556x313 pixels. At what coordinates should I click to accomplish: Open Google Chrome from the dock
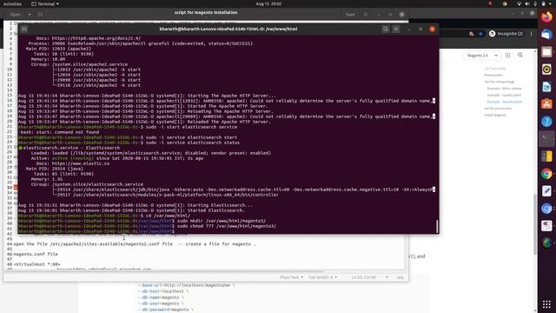(546, 174)
